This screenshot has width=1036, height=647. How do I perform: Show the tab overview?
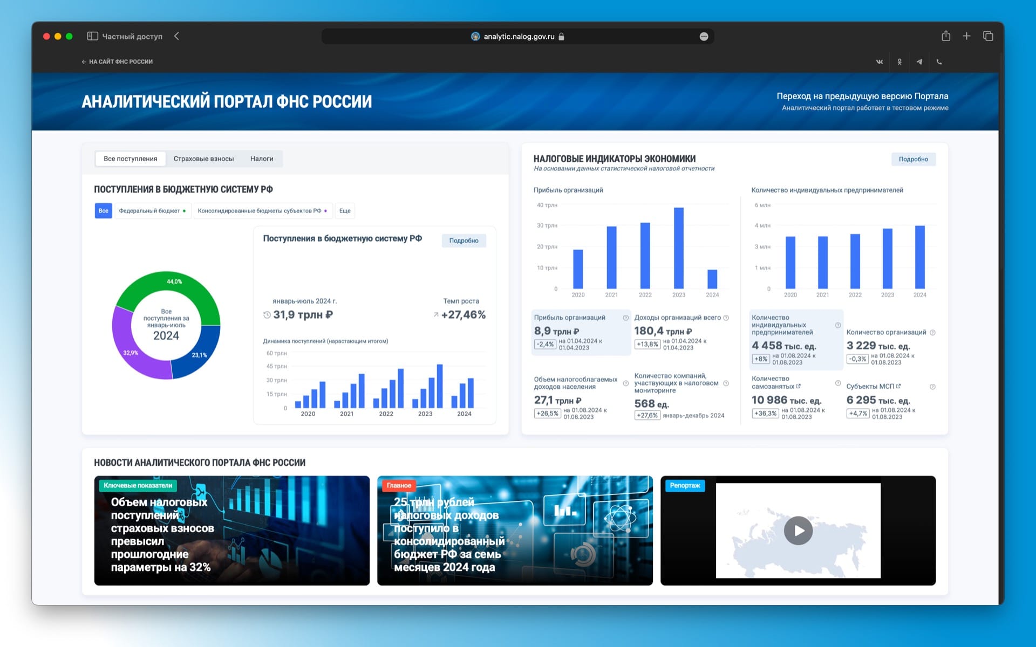(988, 36)
